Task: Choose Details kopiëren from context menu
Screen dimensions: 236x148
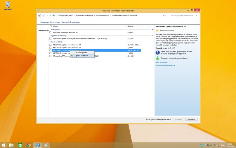Action: (x=82, y=52)
